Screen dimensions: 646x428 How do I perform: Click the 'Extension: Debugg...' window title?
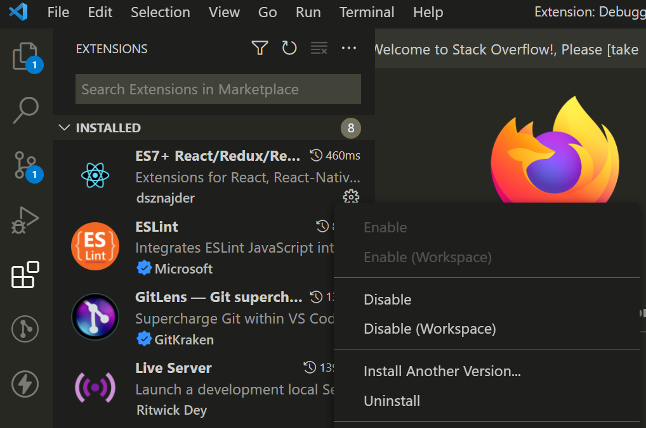pyautogui.click(x=590, y=12)
